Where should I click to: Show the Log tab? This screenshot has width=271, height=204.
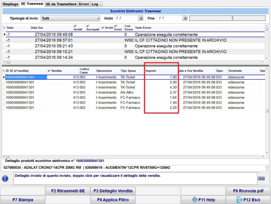click(95, 4)
